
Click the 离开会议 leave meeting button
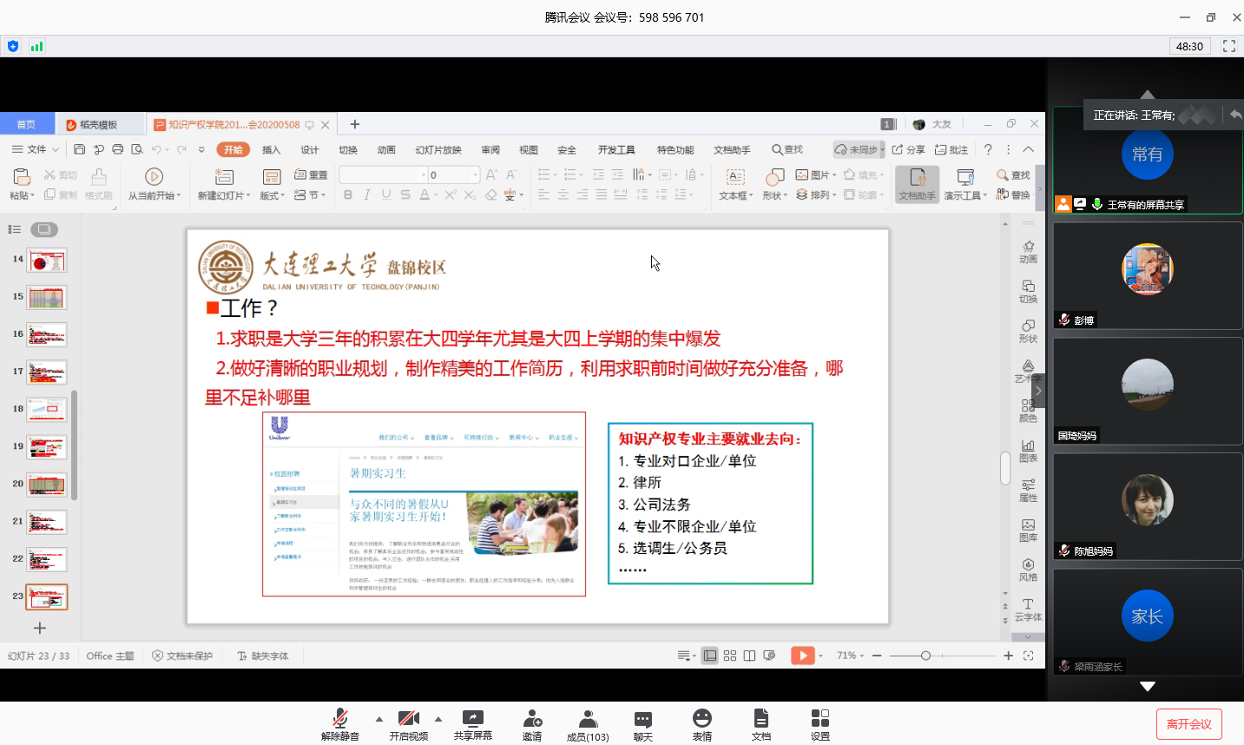pyautogui.click(x=1188, y=724)
